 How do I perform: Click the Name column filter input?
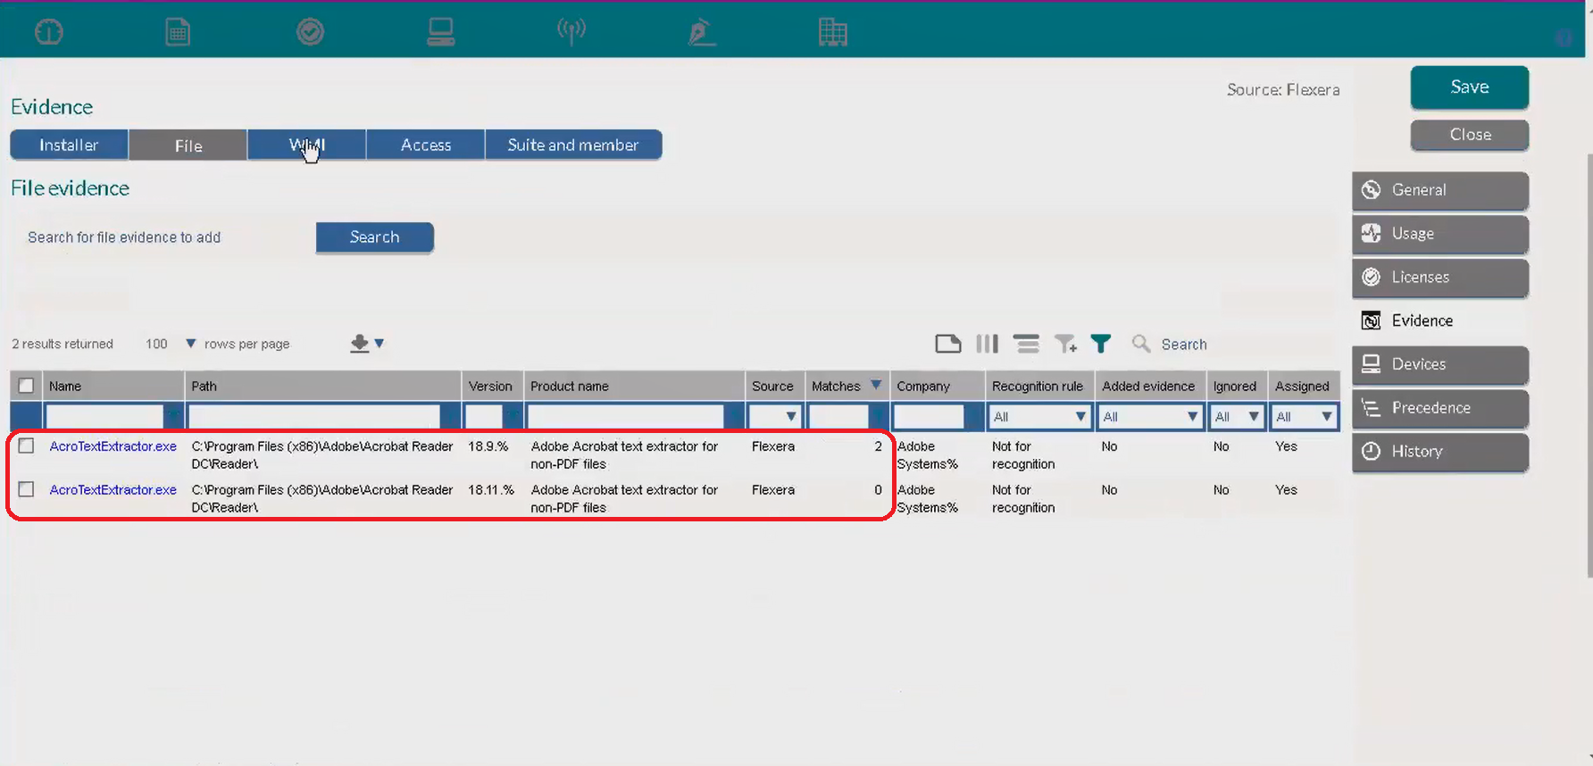104,417
